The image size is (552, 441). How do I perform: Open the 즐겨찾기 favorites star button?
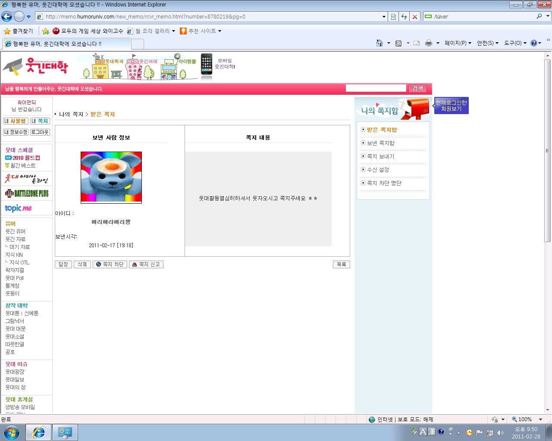point(19,31)
